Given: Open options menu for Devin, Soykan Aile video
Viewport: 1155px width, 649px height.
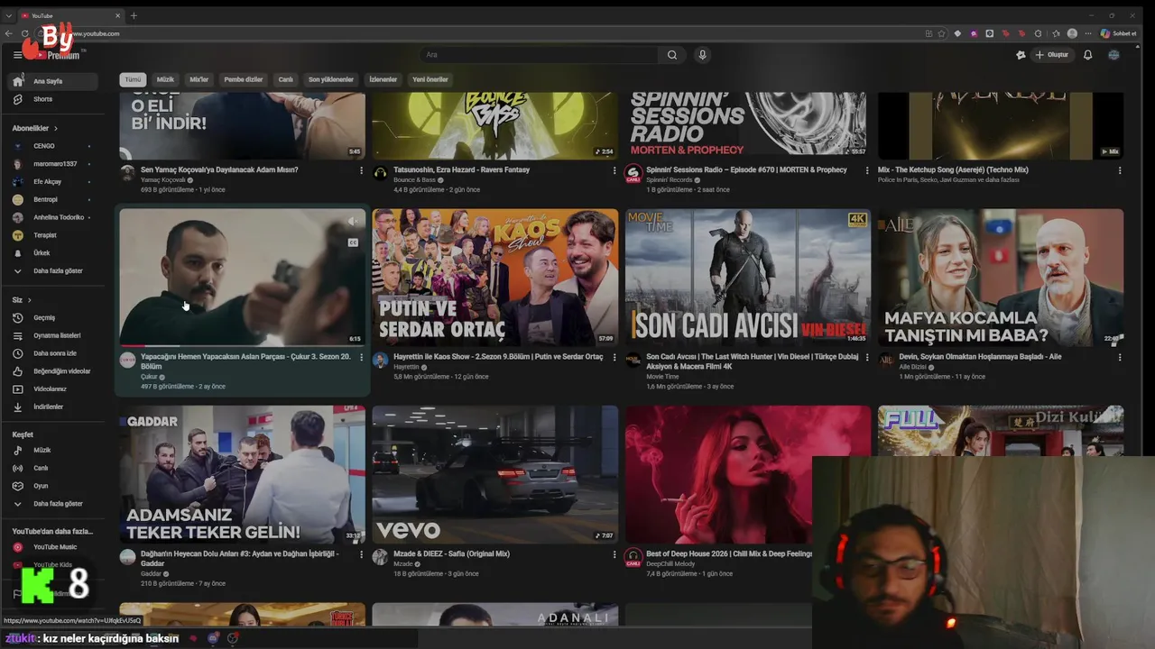Looking at the screenshot, I should (1120, 357).
